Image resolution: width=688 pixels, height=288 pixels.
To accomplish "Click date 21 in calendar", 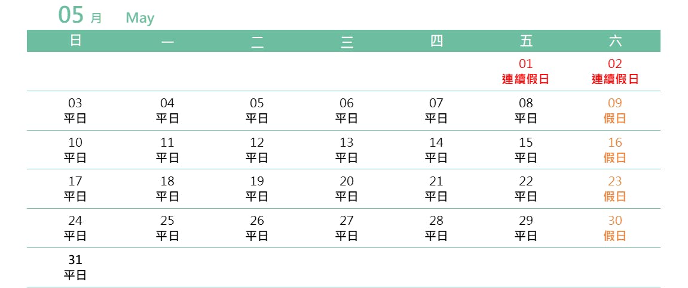I will coord(436,188).
